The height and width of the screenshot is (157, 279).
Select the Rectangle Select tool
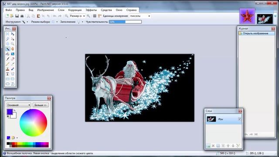[7, 34]
